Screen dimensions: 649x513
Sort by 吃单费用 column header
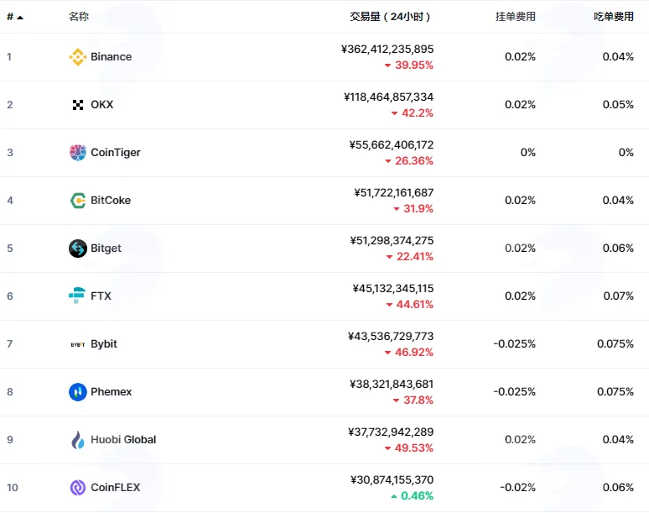point(614,17)
